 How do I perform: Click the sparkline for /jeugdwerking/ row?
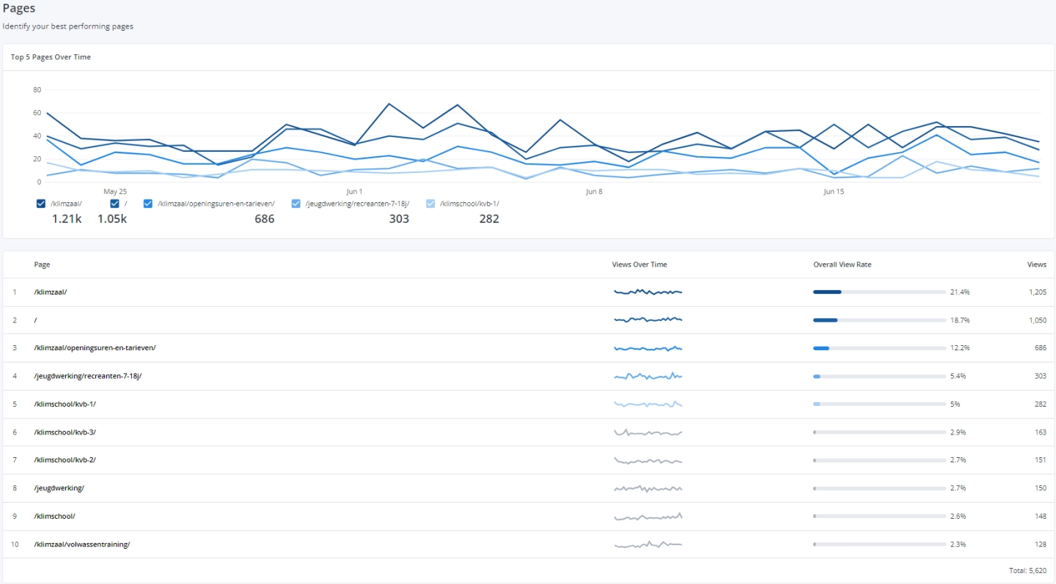click(x=648, y=488)
